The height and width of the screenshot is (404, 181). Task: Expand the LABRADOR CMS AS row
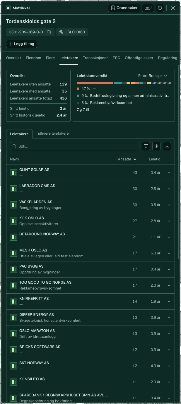tap(169, 189)
